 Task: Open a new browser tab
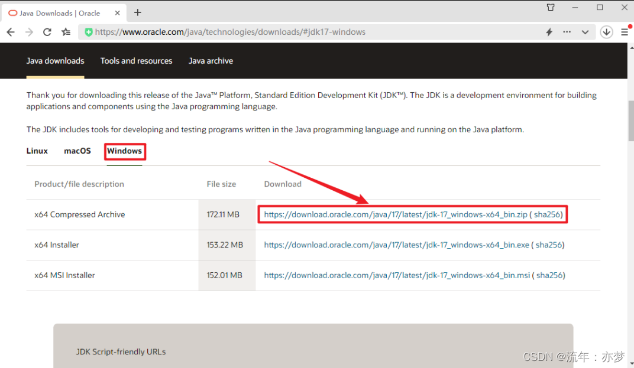coord(137,12)
